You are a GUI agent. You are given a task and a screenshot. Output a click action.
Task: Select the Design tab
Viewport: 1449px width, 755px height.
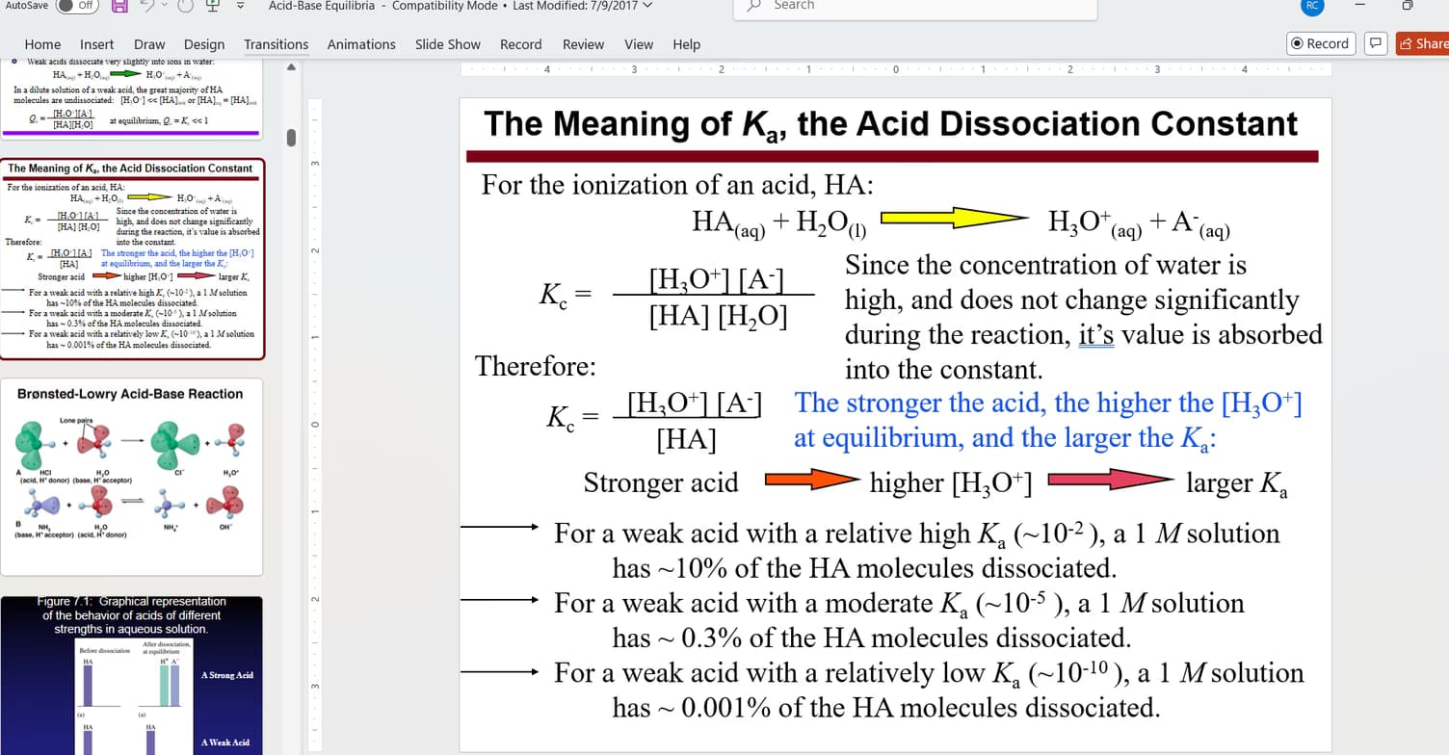tap(203, 44)
